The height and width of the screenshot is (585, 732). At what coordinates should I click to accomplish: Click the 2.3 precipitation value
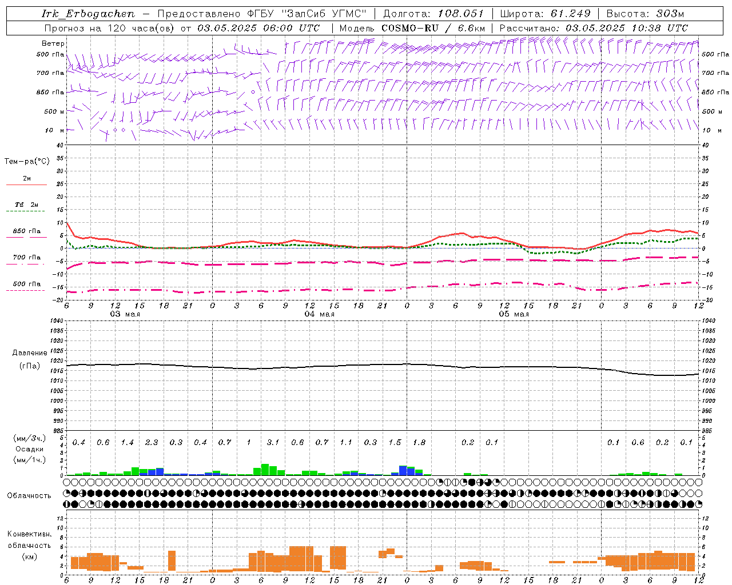[x=152, y=443]
